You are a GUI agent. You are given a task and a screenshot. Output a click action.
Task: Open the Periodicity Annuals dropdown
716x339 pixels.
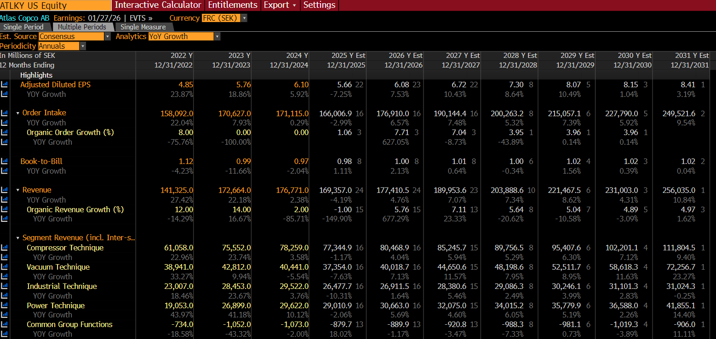point(82,46)
